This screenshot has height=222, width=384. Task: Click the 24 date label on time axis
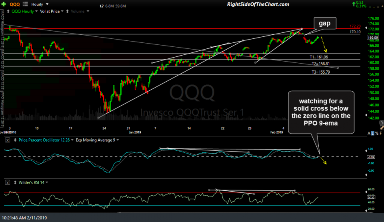(104, 128)
